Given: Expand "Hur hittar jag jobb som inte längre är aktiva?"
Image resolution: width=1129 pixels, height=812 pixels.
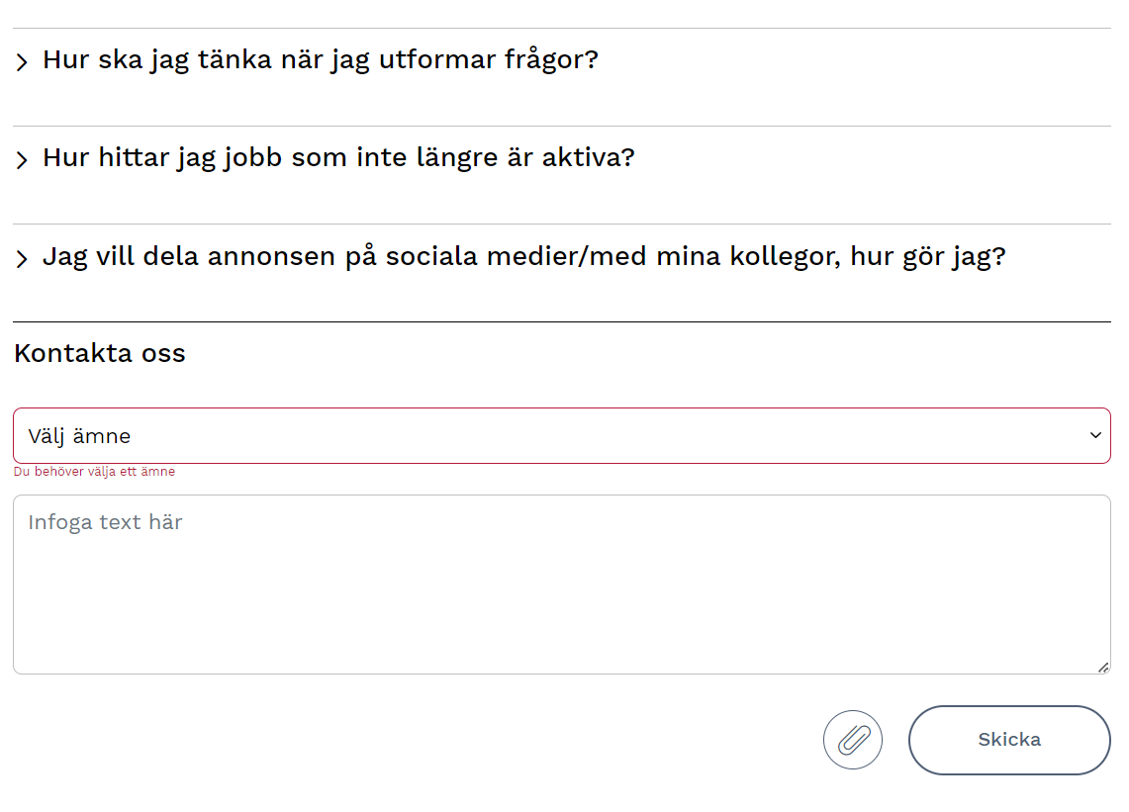Looking at the screenshot, I should pyautogui.click(x=337, y=158).
